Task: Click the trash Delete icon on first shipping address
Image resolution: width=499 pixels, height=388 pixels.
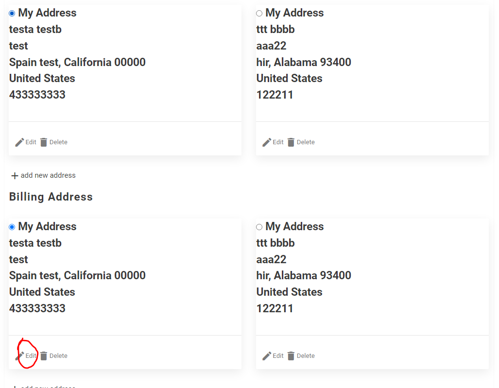Action: [x=45, y=142]
